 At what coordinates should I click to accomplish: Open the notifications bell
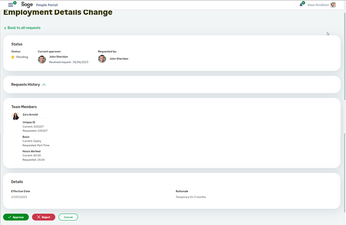(301, 5)
